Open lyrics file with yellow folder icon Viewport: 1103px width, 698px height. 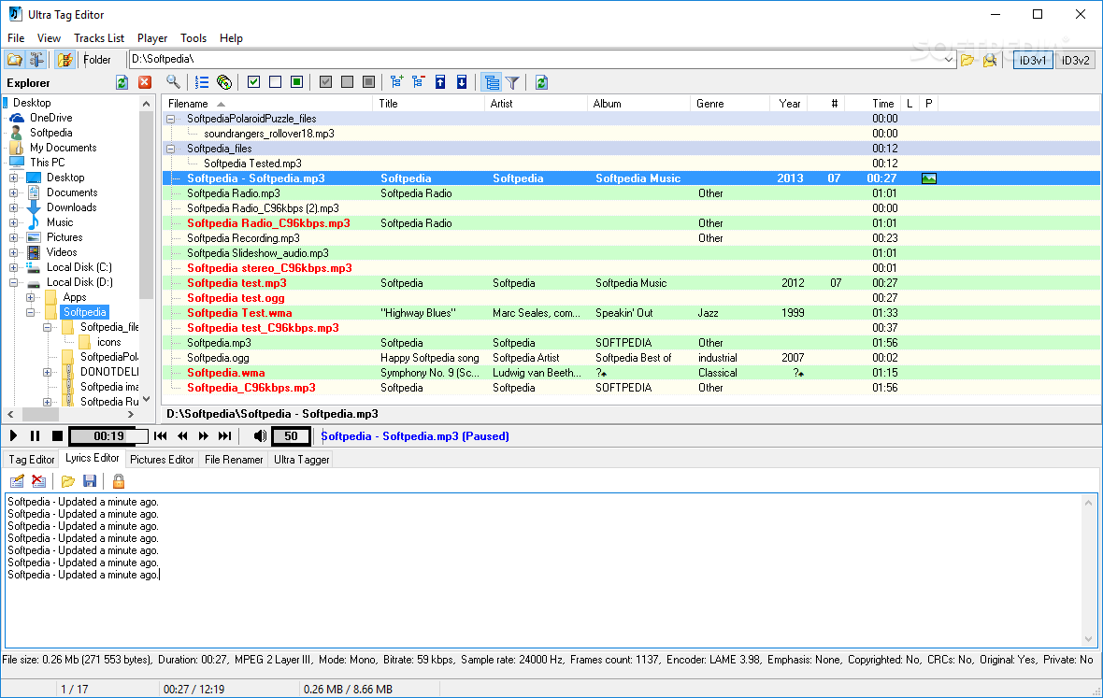[x=67, y=481]
